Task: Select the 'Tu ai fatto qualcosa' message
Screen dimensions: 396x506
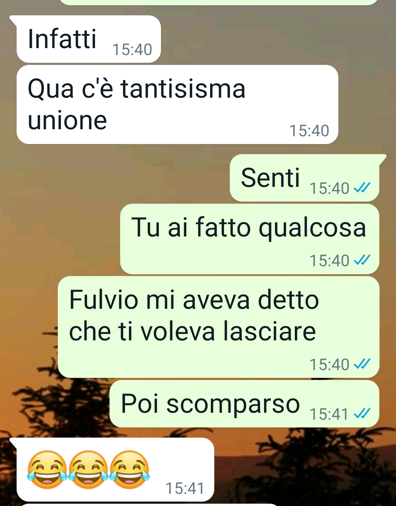Action: click(249, 239)
